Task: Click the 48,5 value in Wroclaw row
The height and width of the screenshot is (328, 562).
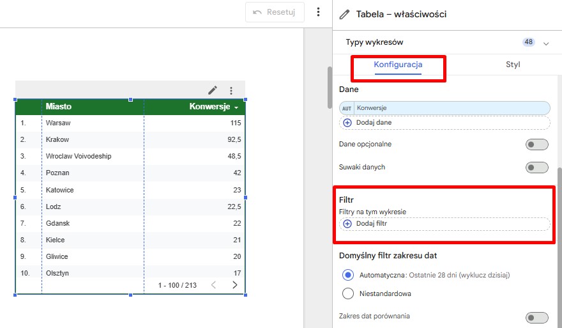Action: click(234, 156)
